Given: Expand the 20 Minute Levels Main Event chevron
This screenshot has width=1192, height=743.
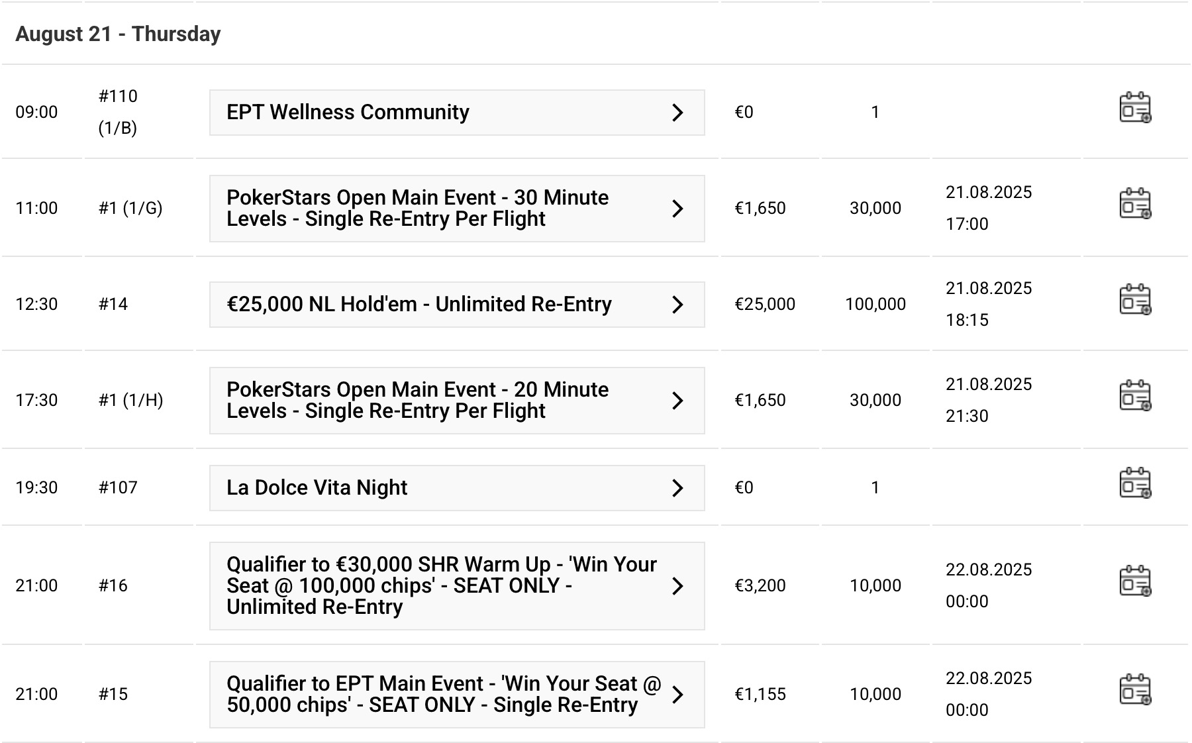Looking at the screenshot, I should pos(677,401).
